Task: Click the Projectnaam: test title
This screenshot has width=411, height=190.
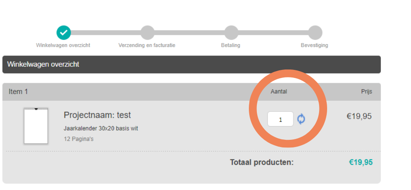Action: point(98,115)
